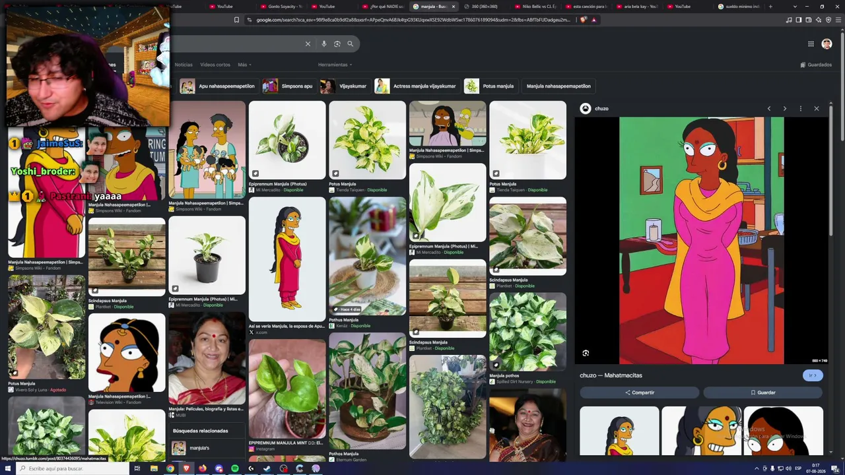Open the large Manjula preview image

(701, 240)
